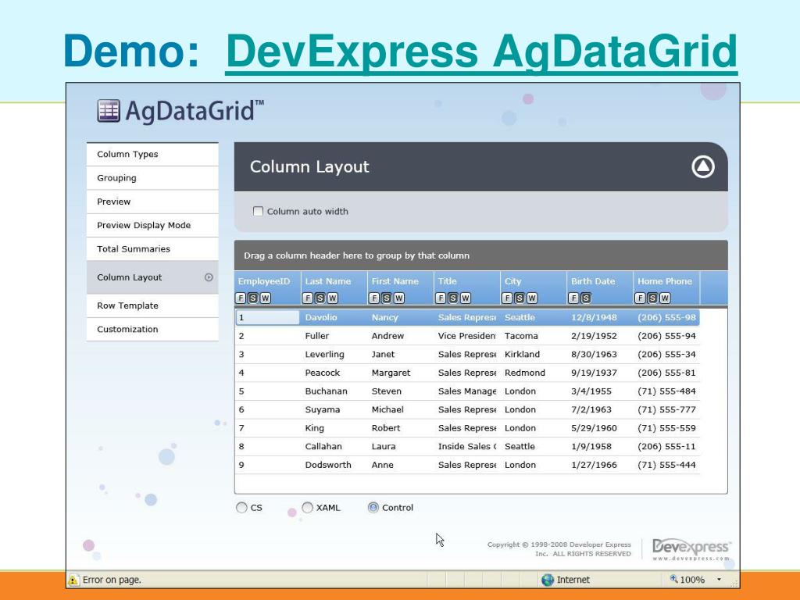Click W icon under City column

click(532, 298)
